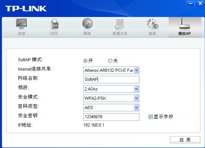Expand the 安全模式 WPA2-PSK dropdown
The image size is (205, 148).
point(137,98)
